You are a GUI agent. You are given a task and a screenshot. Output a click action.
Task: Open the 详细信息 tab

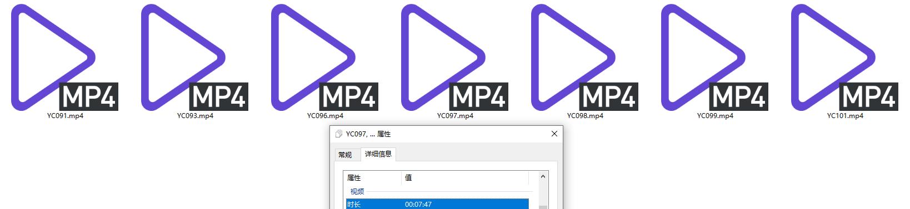[x=378, y=154]
